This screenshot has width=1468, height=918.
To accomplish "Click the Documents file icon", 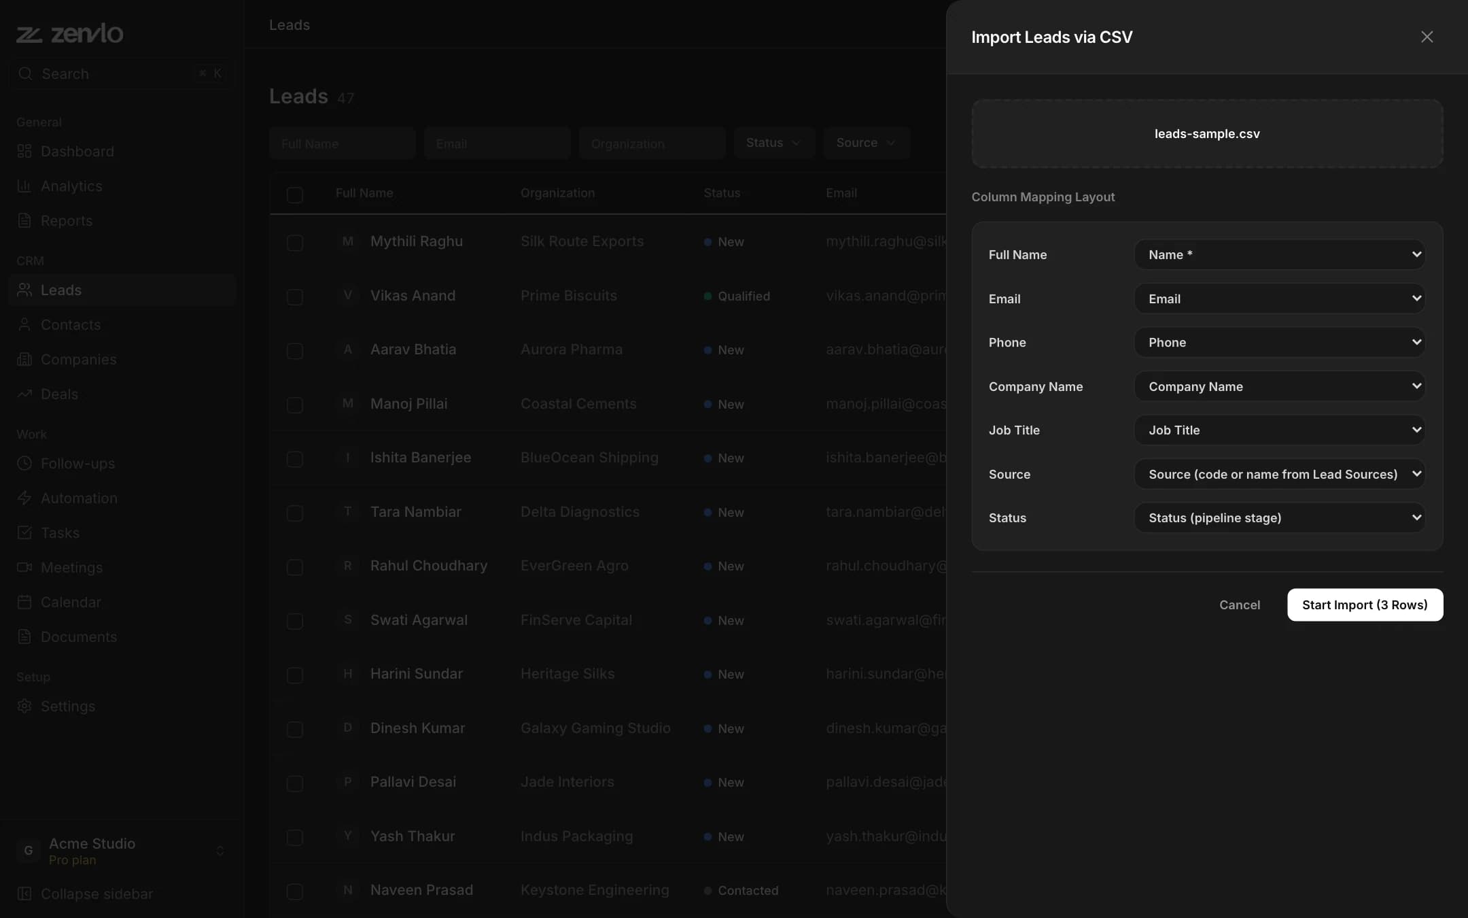I will pos(24,636).
